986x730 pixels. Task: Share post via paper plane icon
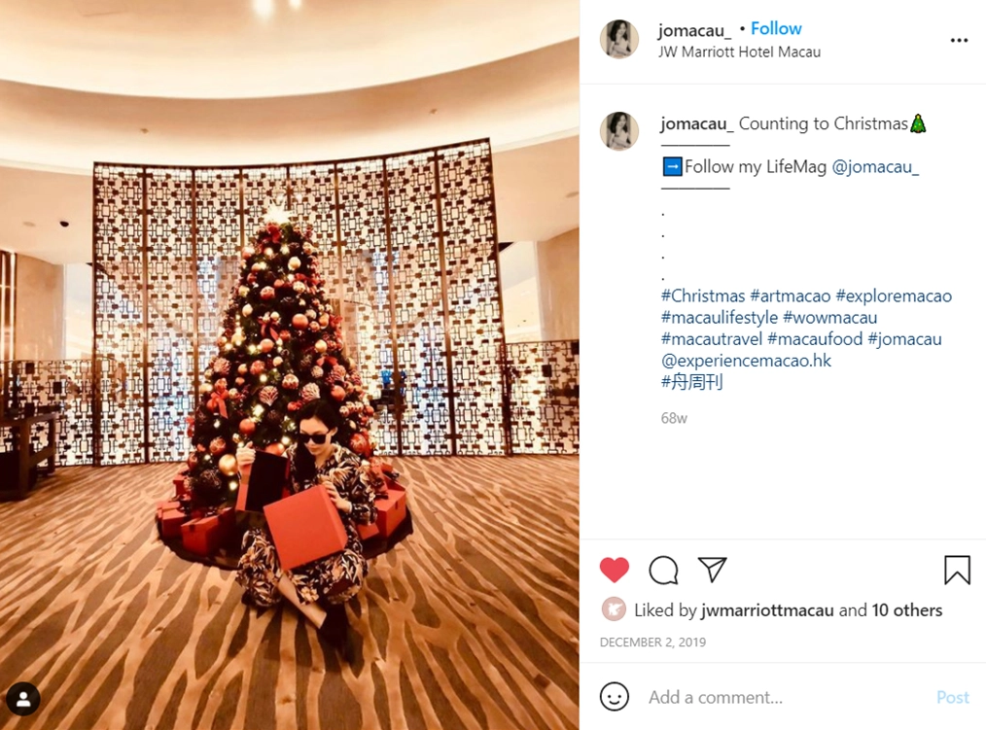(x=712, y=570)
